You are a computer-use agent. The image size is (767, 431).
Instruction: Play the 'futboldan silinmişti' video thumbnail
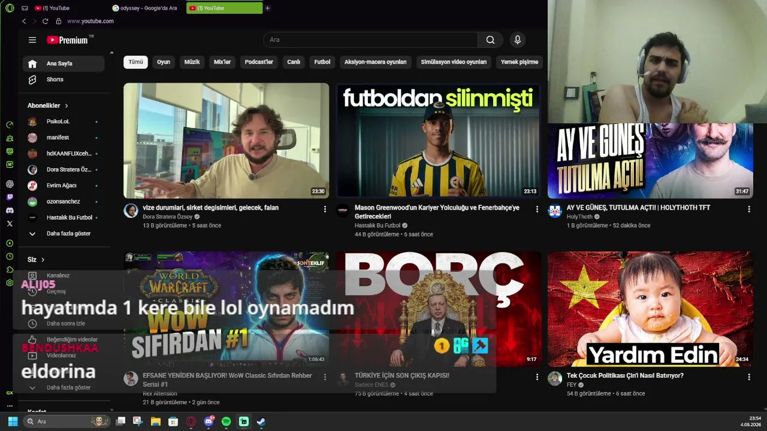tap(438, 141)
